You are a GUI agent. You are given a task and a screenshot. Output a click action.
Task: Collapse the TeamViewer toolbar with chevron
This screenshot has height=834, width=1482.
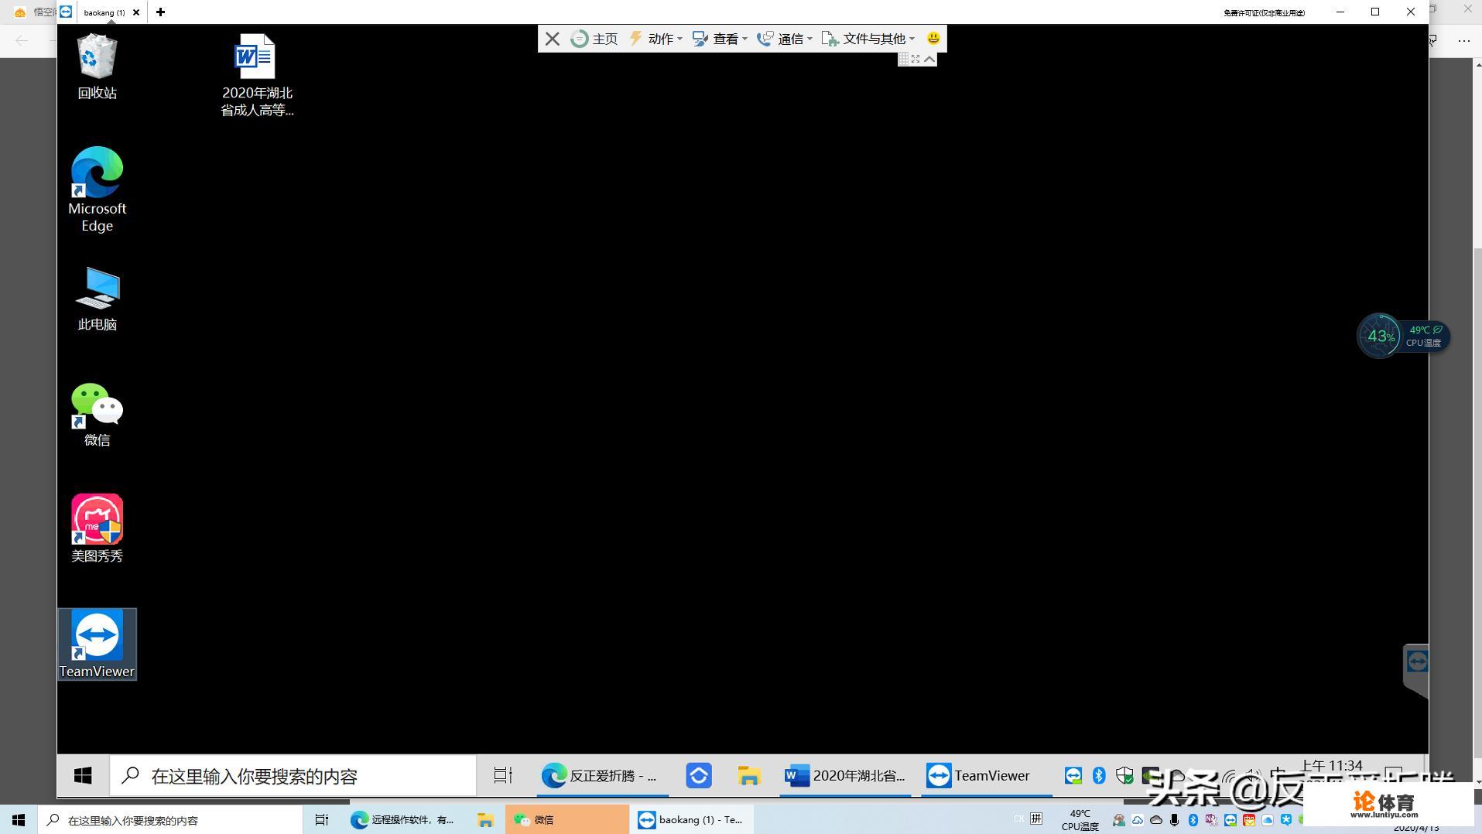point(929,59)
